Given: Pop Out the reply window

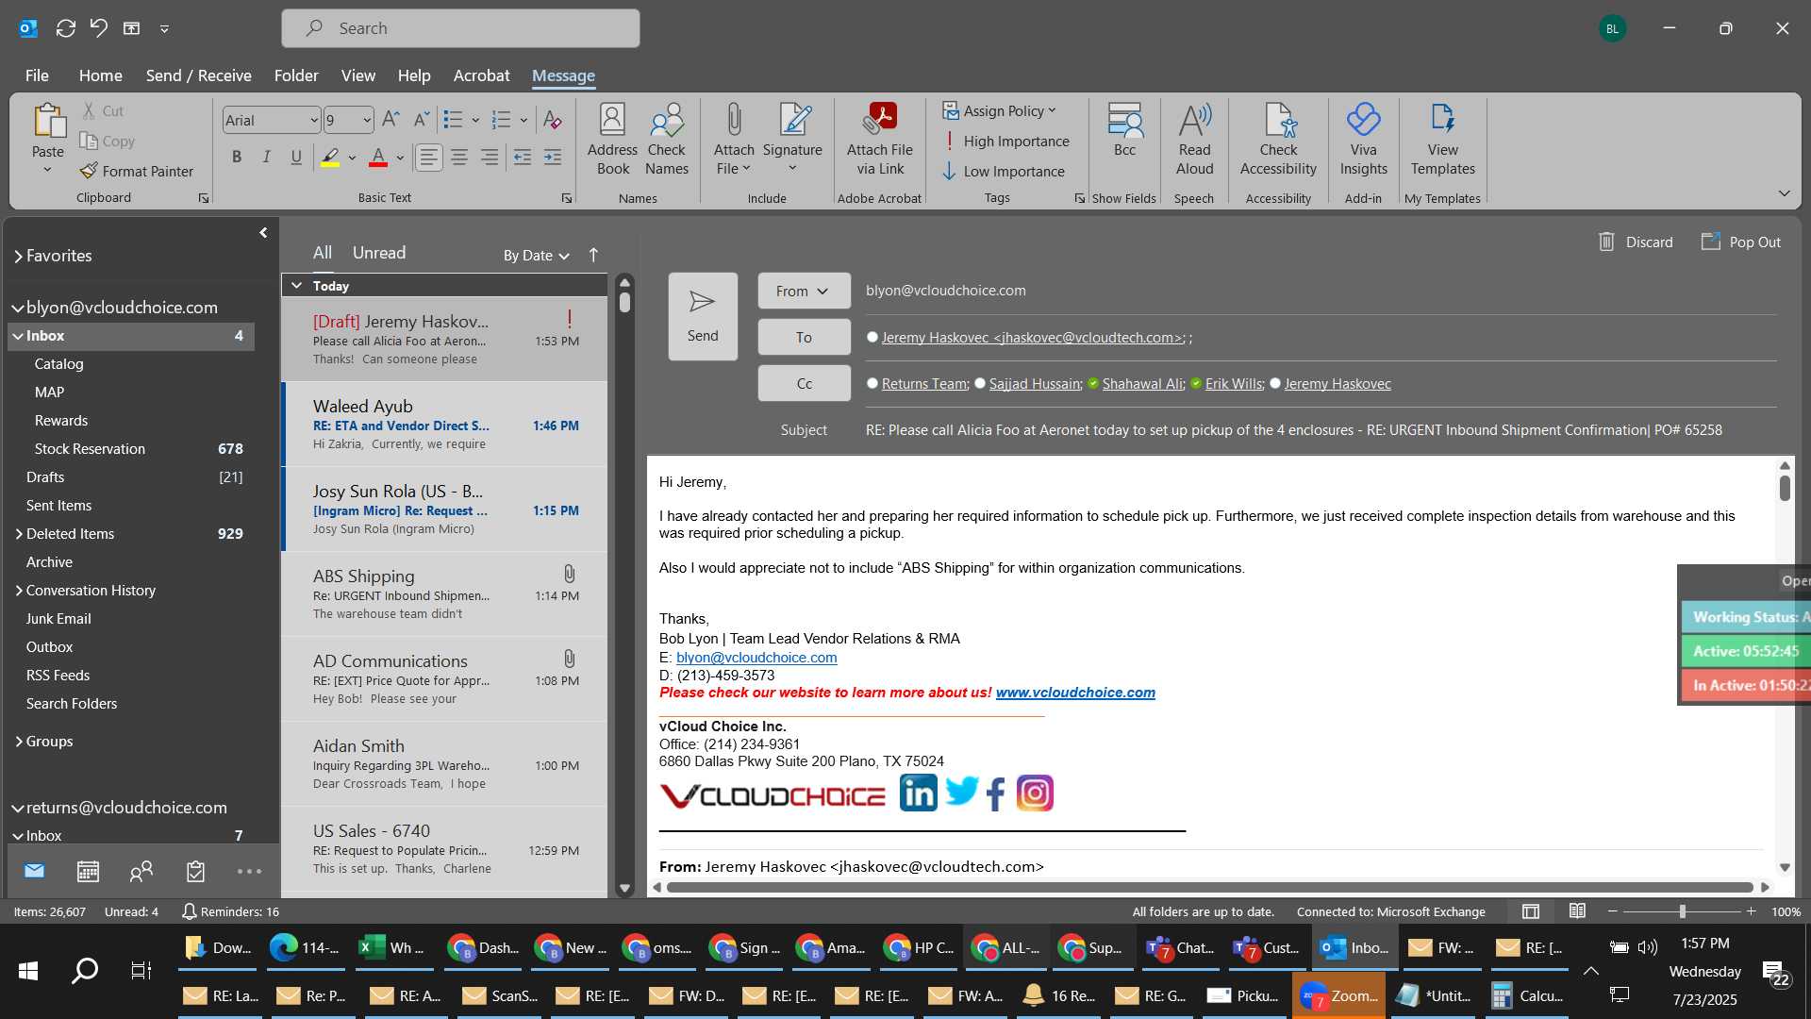Looking at the screenshot, I should [1741, 242].
